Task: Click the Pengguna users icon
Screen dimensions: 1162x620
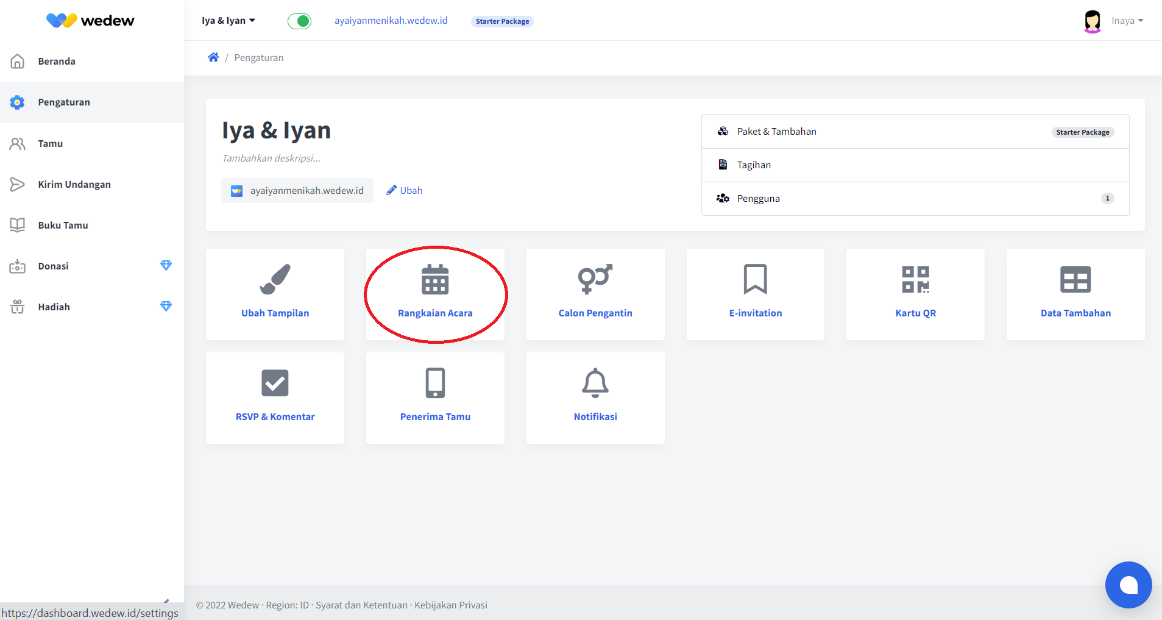Action: [723, 198]
